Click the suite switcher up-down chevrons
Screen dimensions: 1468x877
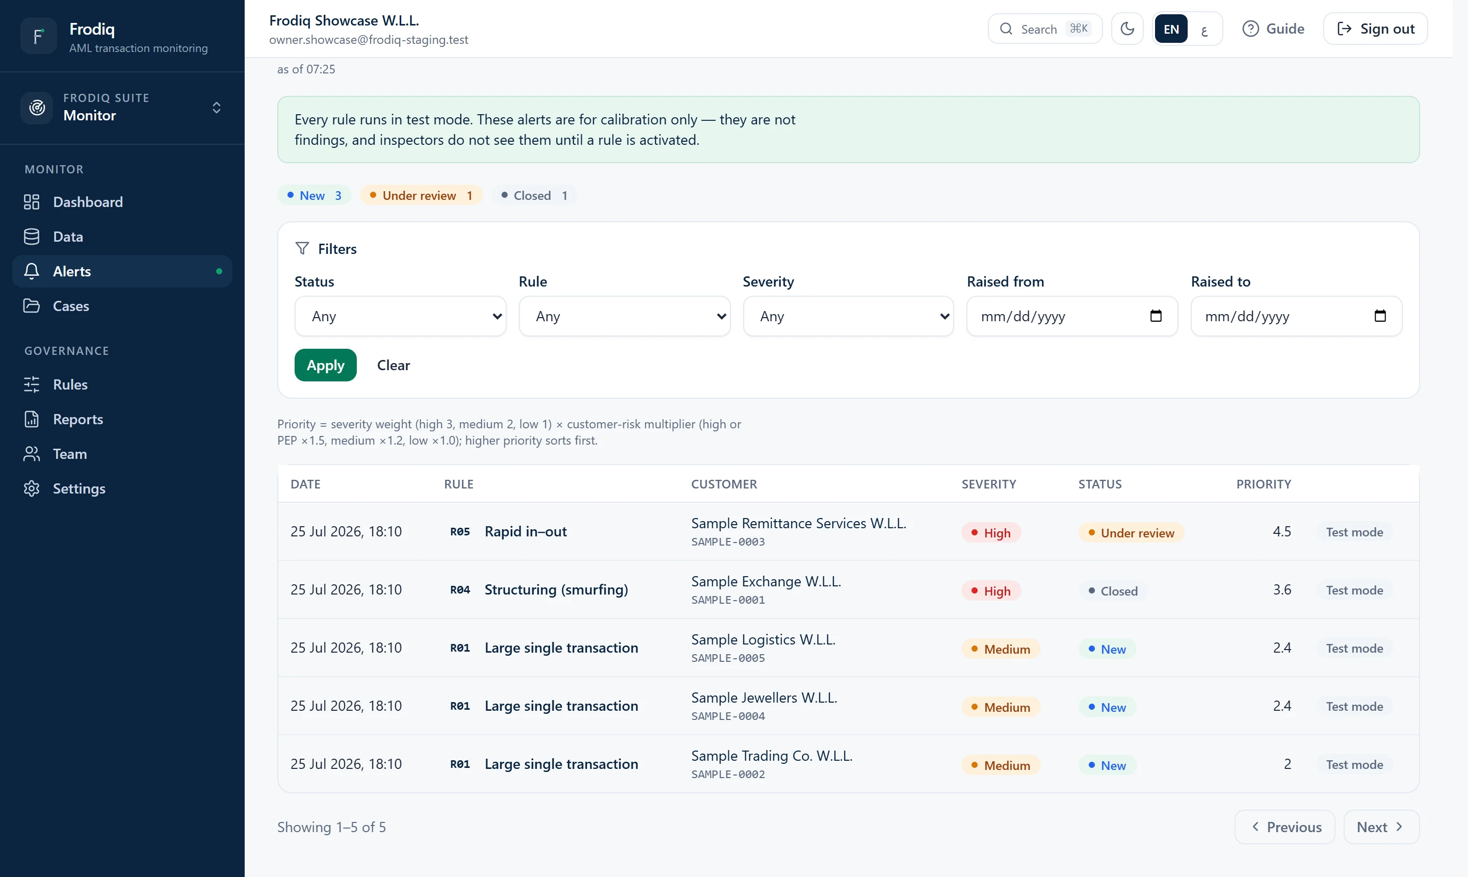tap(216, 108)
